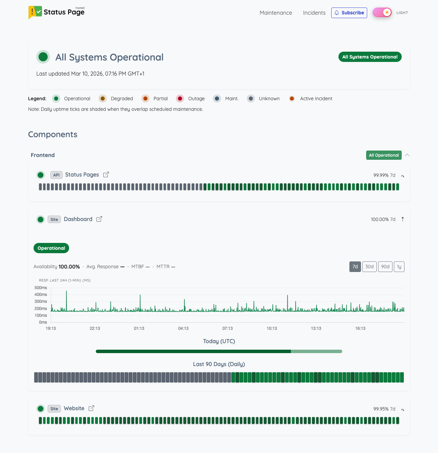Expand Status Pages details with curved arrow

[402, 176]
